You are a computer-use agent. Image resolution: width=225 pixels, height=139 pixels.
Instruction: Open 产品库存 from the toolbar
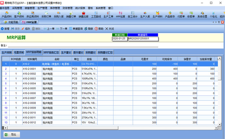click(170, 14)
